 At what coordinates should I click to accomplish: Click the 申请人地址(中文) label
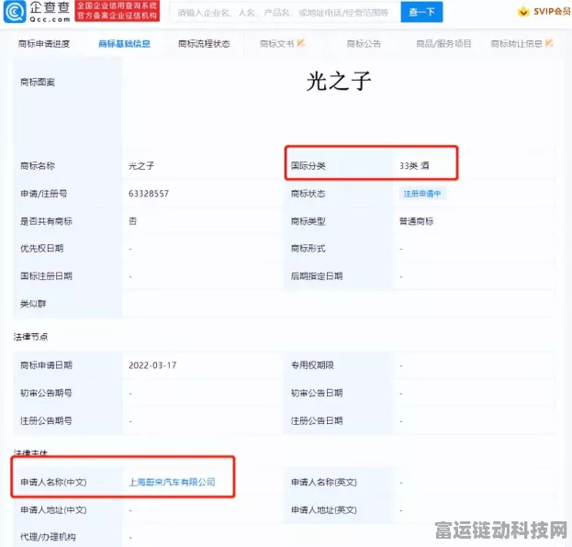(53, 509)
